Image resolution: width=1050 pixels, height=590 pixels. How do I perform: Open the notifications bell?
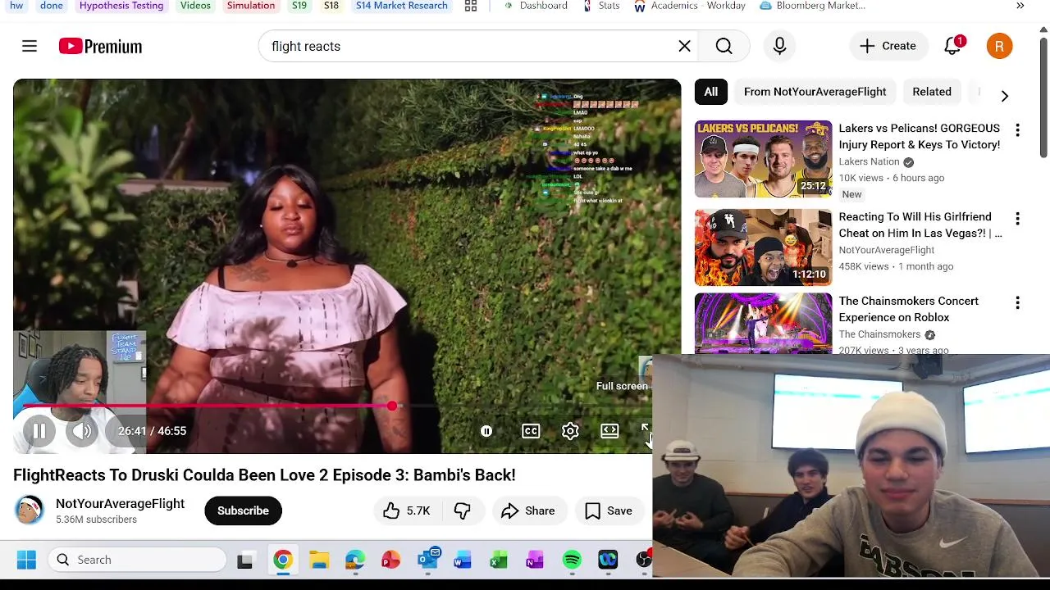point(953,47)
